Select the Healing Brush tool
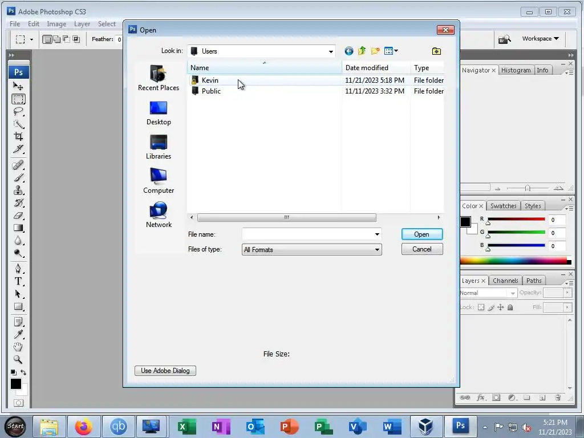 pyautogui.click(x=18, y=165)
